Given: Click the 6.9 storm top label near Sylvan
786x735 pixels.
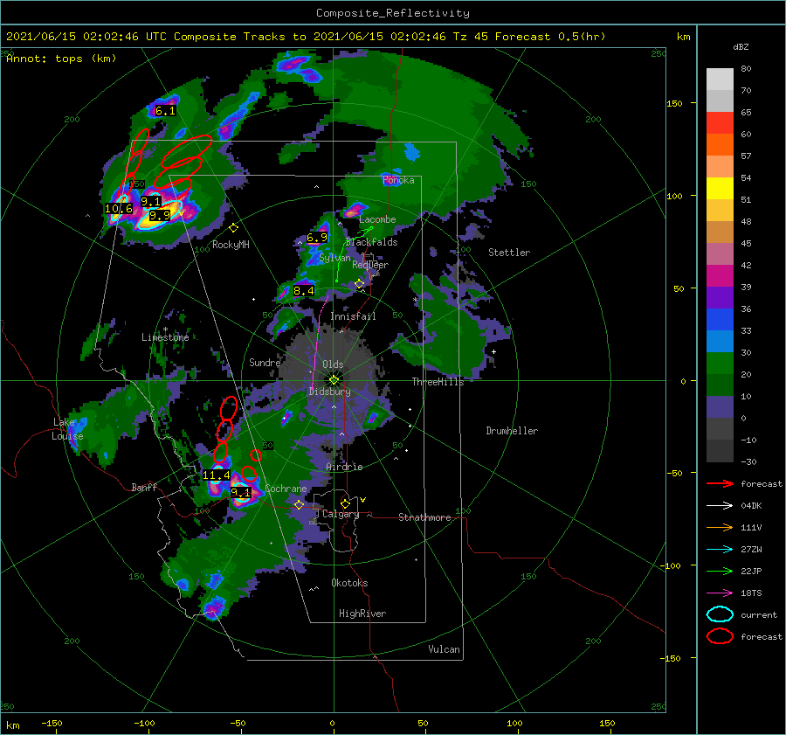Looking at the screenshot, I should (x=317, y=238).
